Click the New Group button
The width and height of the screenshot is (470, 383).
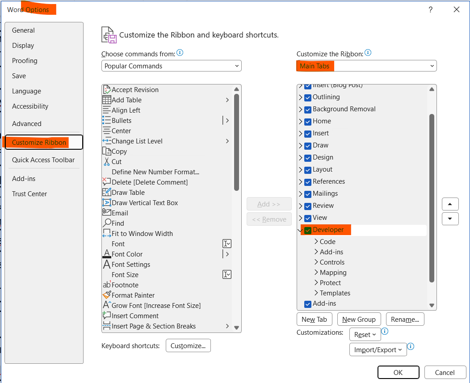(359, 319)
